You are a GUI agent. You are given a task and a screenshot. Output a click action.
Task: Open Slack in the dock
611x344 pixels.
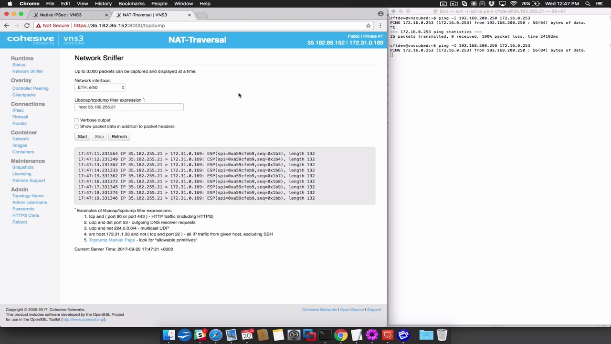tap(200, 335)
